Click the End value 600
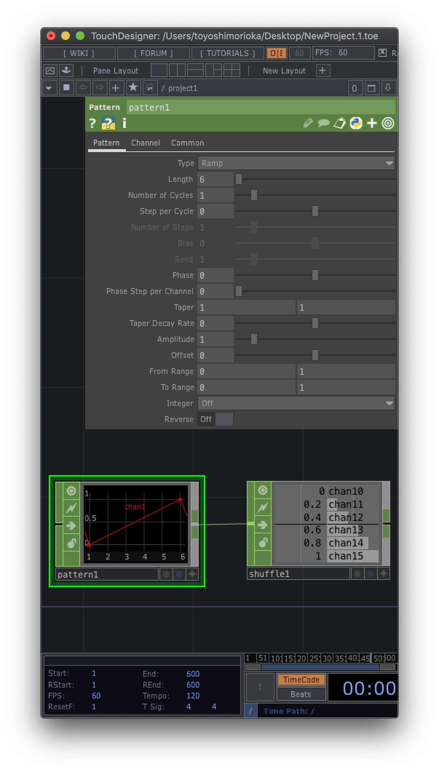The height and width of the screenshot is (772, 439). click(193, 674)
